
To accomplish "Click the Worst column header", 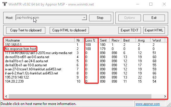I will tap(158, 40).
